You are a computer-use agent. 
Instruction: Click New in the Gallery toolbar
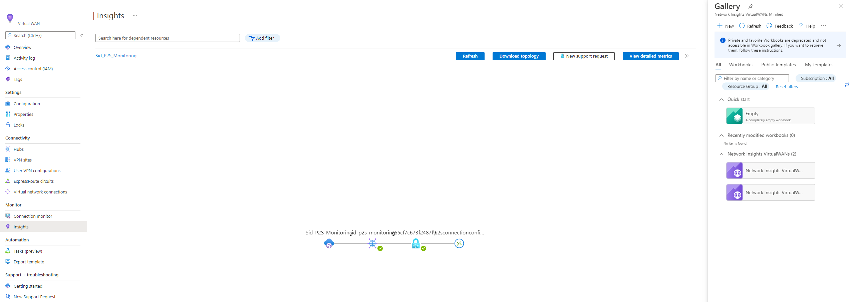726,26
